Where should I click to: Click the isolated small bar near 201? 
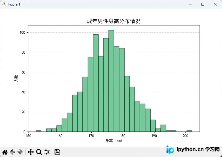tap(189, 131)
